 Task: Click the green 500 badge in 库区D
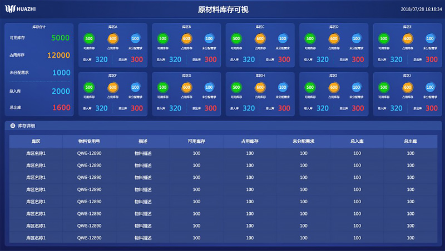[x=310, y=38]
